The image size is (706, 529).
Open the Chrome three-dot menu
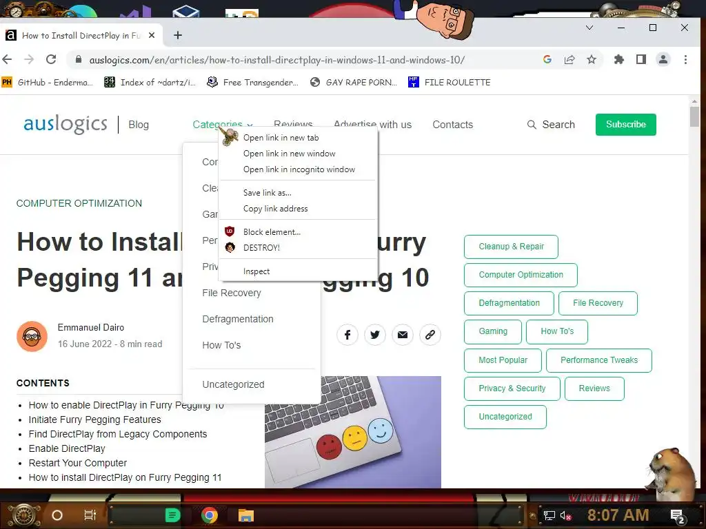pyautogui.click(x=685, y=59)
